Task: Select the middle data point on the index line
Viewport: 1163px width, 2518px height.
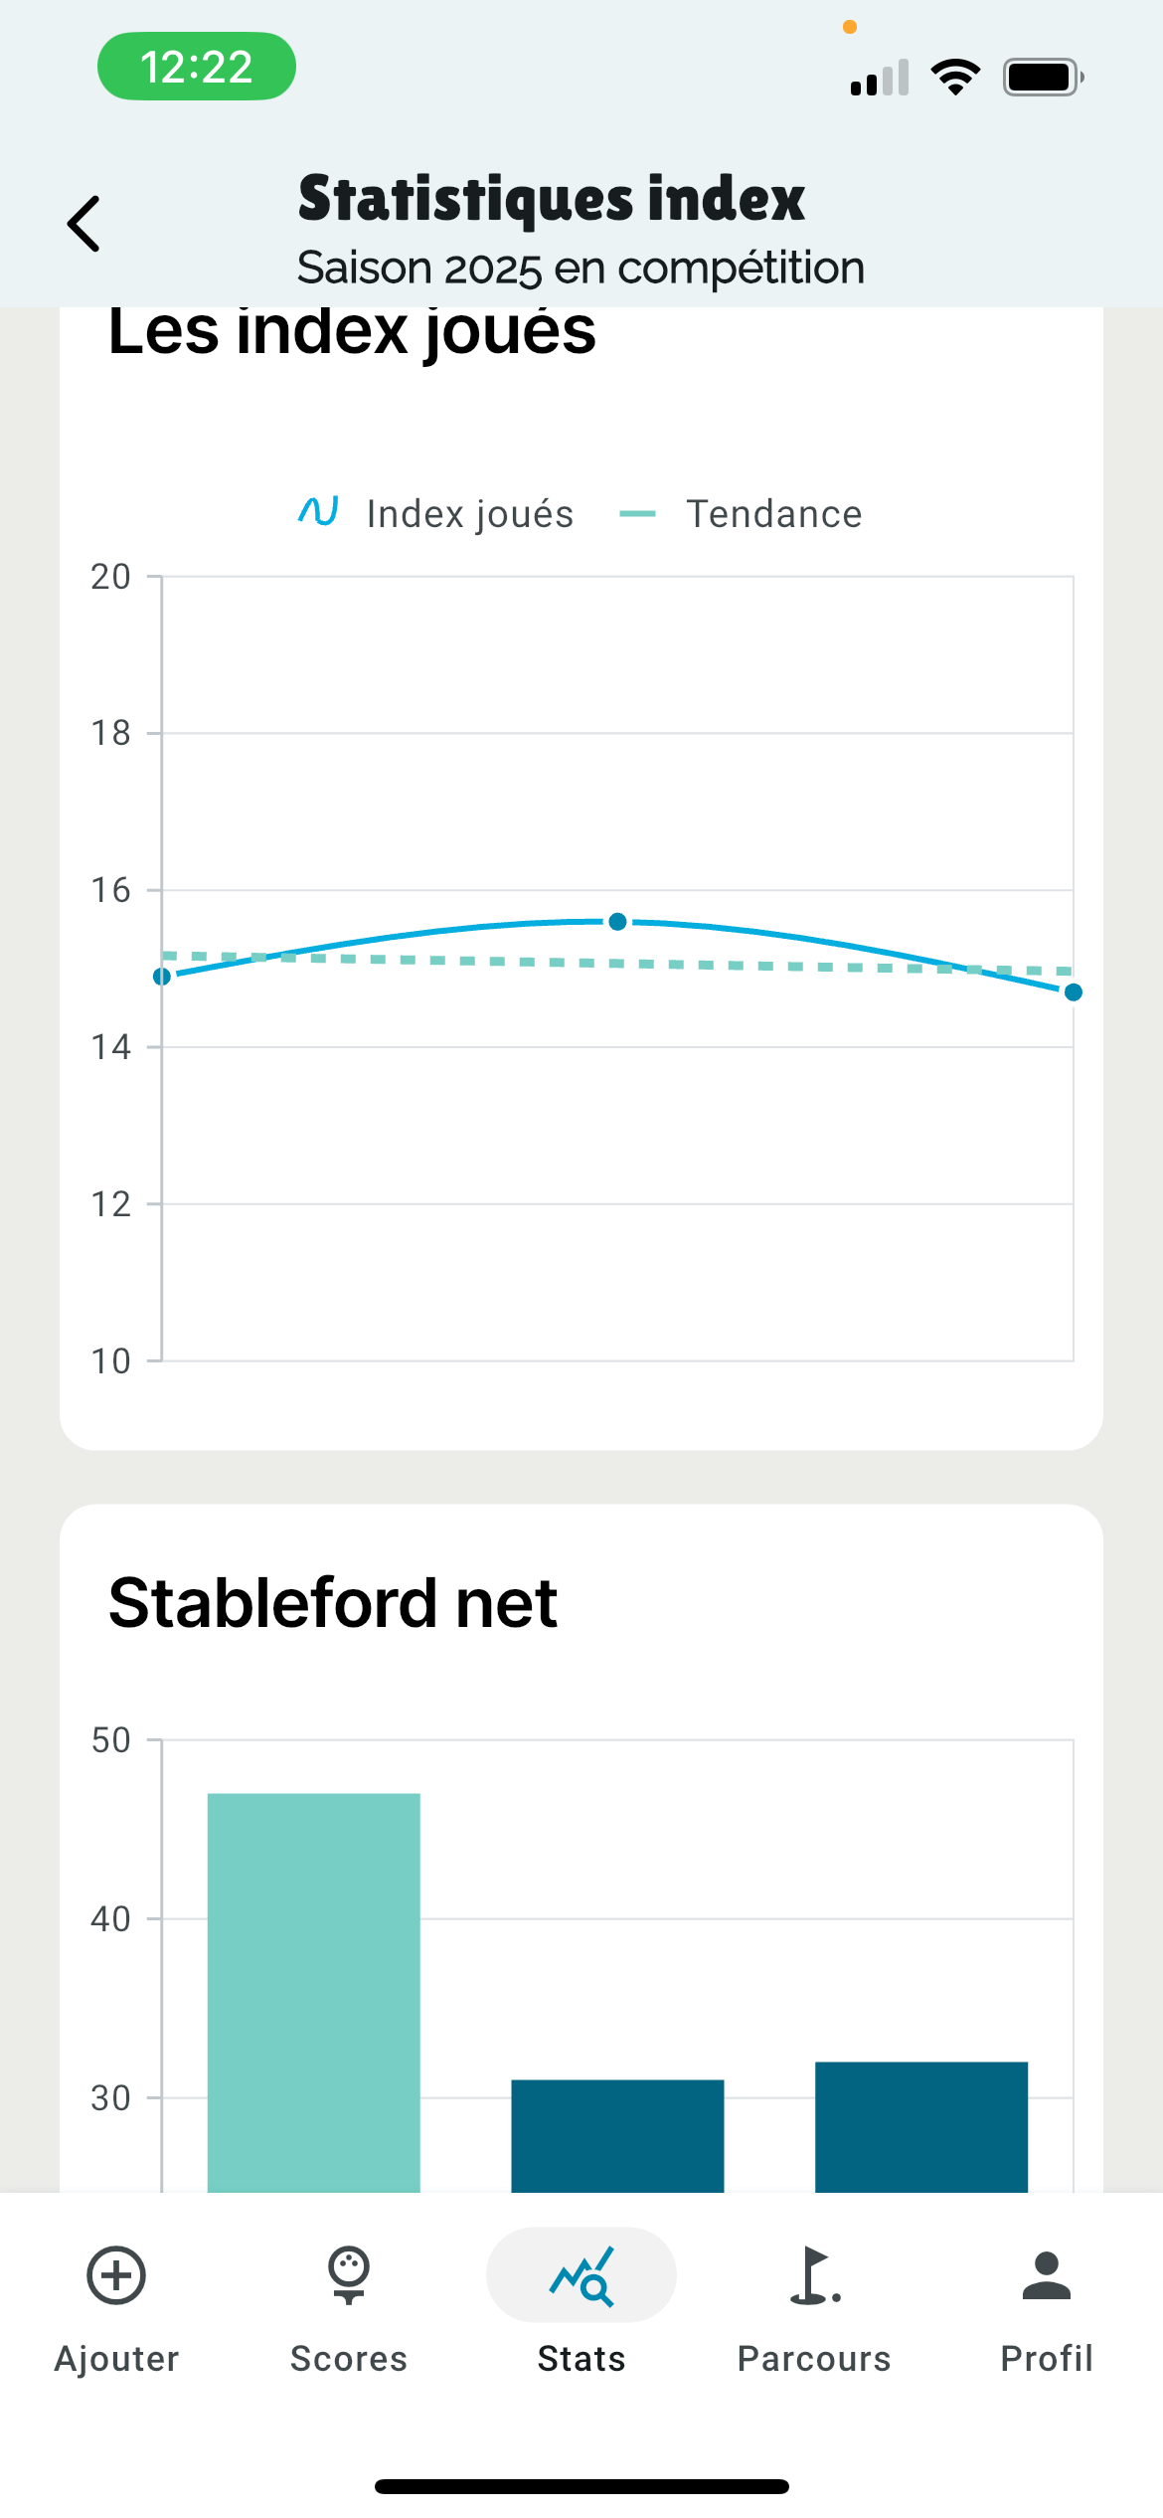Action: [617, 922]
